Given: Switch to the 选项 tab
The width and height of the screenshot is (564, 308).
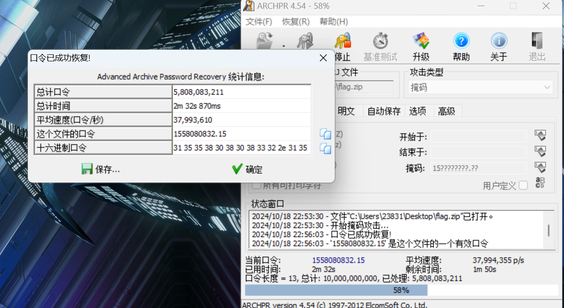Looking at the screenshot, I should coord(418,111).
